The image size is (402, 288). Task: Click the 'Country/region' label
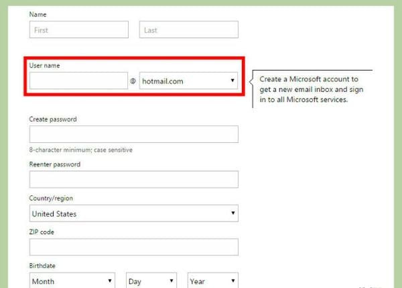51,198
